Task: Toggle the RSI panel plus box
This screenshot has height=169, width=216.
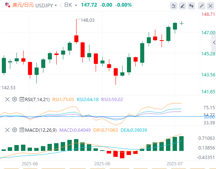Action: coord(22,99)
